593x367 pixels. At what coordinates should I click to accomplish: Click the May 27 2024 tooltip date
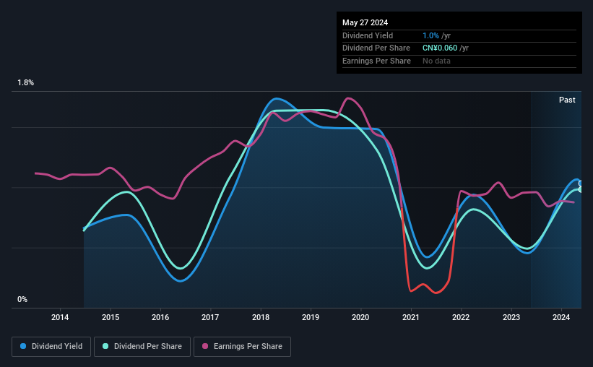click(365, 22)
